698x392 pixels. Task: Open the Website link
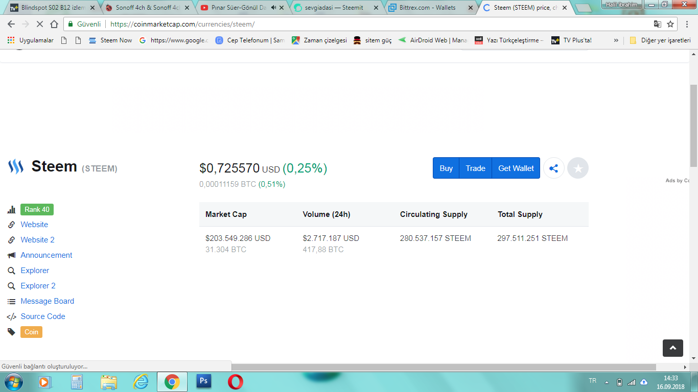34,225
